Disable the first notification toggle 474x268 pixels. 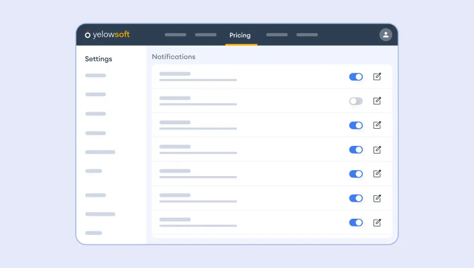click(355, 76)
